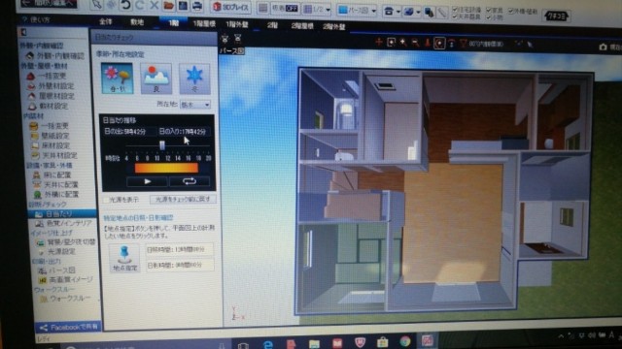Switch to the 2階 tab

tap(272, 25)
